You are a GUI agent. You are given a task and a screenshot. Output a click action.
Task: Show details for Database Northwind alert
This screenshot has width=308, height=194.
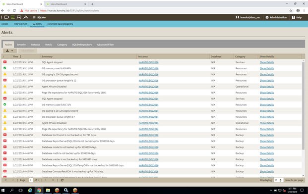267,135
